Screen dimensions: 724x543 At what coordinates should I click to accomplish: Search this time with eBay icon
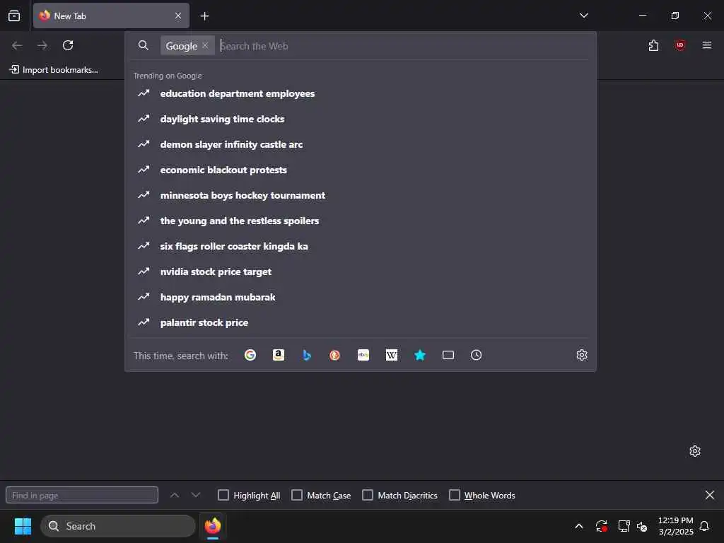363,355
